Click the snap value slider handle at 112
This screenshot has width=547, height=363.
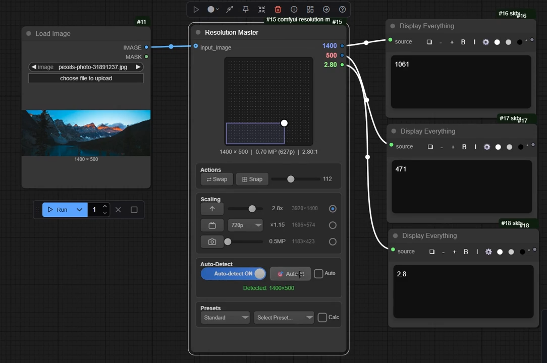point(291,179)
